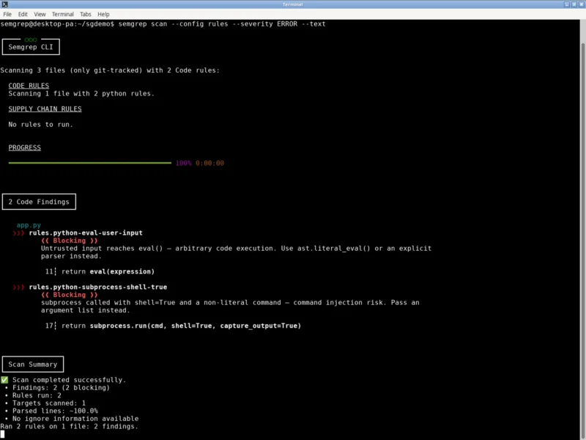
Task: Click the 'CODE RULES' heading
Action: pyautogui.click(x=29, y=86)
